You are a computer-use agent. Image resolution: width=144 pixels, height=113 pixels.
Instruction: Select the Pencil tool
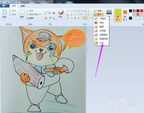point(46,13)
